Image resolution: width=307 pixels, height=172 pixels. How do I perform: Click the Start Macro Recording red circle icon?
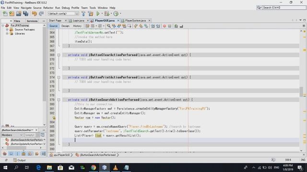click(x=165, y=26)
